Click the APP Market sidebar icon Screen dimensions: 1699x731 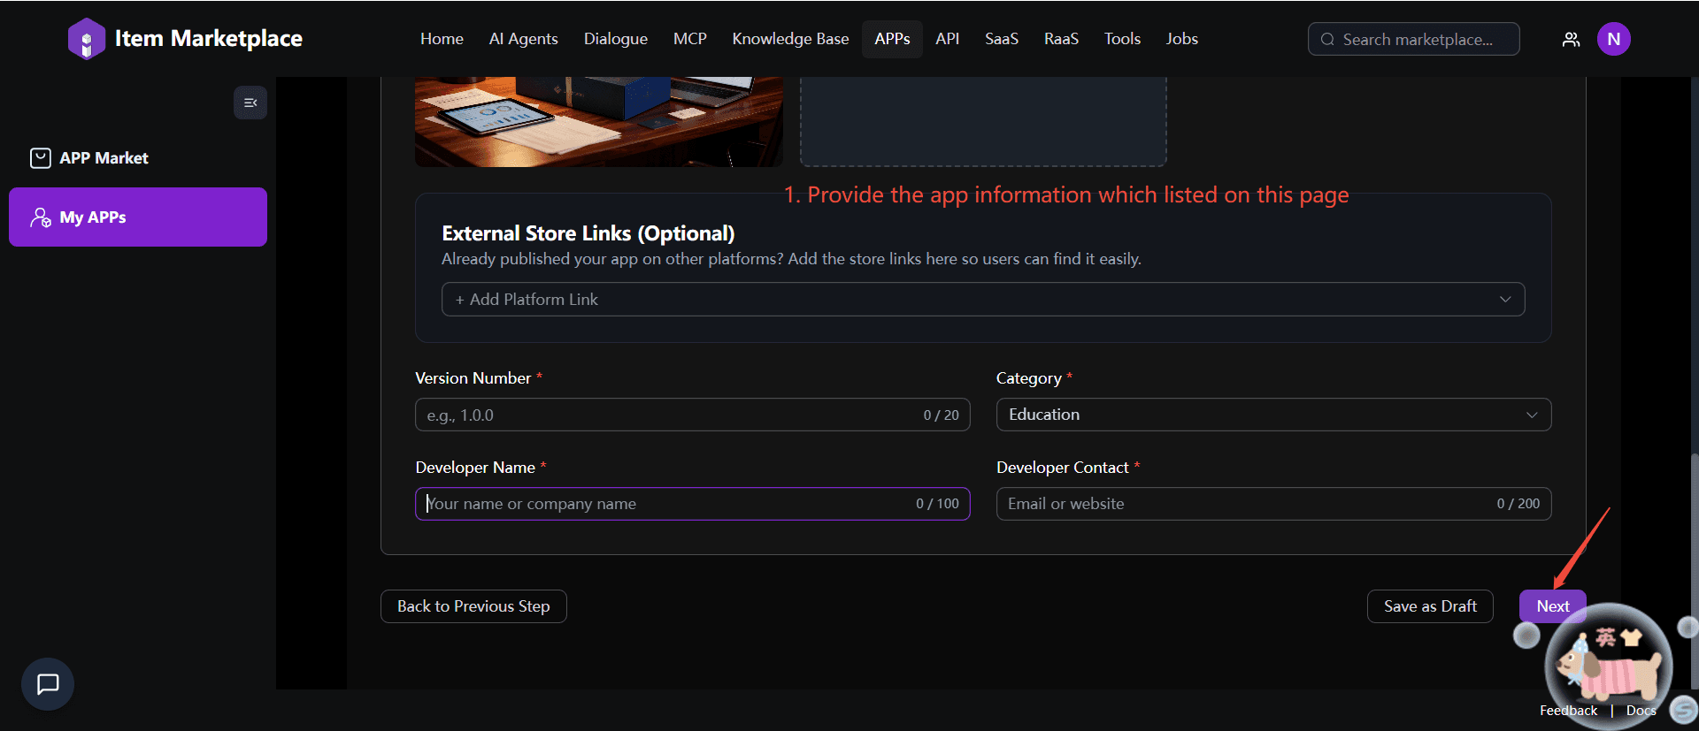pos(41,158)
